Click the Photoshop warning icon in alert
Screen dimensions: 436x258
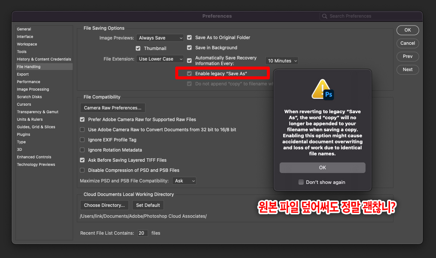323,90
